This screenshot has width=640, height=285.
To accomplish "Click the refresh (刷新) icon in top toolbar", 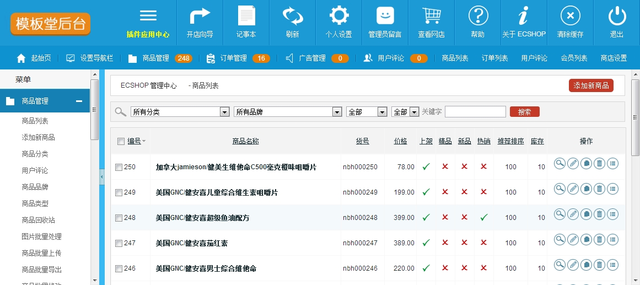I will (293, 17).
